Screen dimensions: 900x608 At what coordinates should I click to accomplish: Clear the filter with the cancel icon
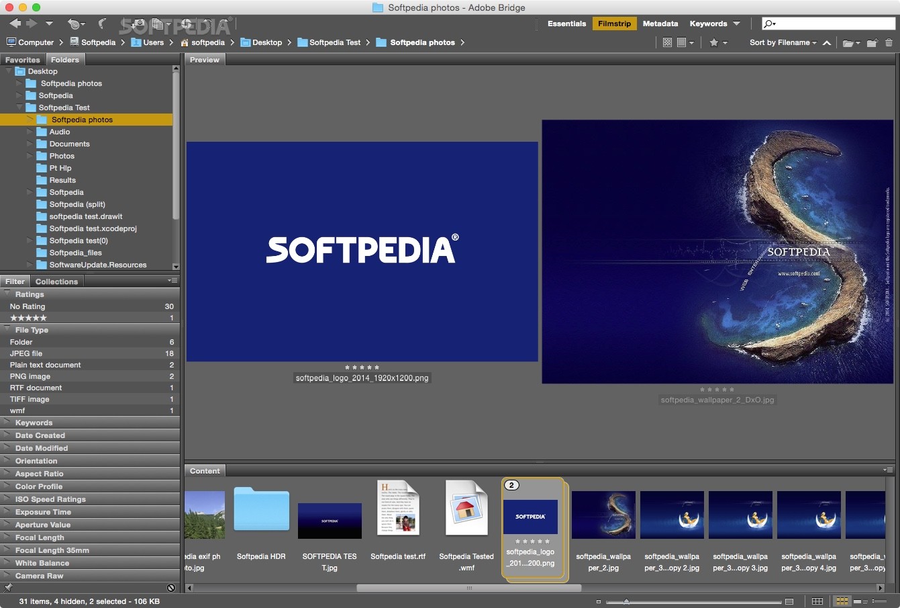click(x=171, y=588)
